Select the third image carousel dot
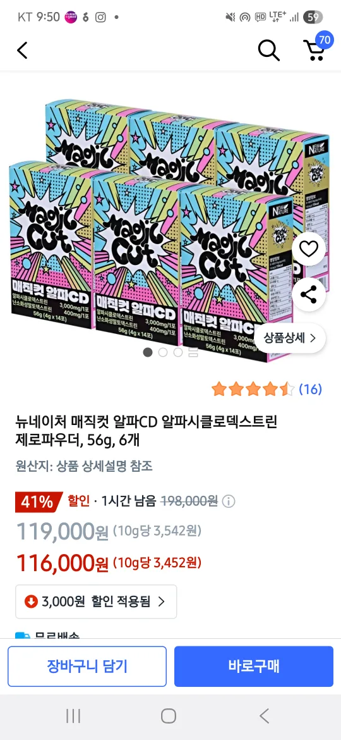 tap(178, 352)
